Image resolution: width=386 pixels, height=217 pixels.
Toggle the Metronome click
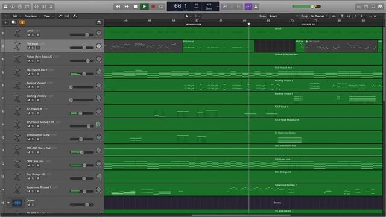[x=256, y=7]
